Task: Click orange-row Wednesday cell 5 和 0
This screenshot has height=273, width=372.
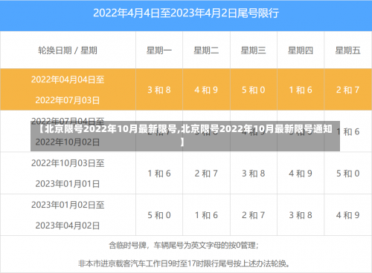Action: pyautogui.click(x=254, y=90)
